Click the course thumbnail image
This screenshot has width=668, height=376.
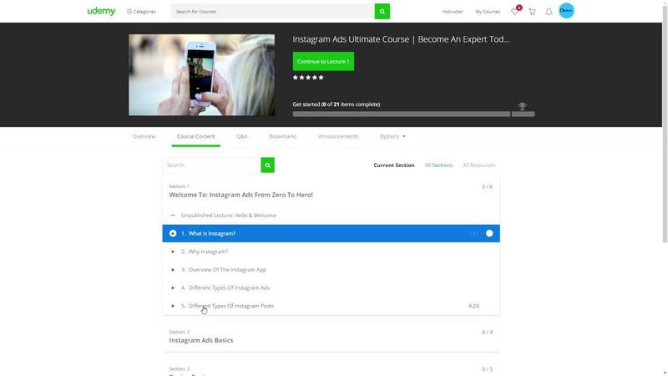(x=201, y=75)
